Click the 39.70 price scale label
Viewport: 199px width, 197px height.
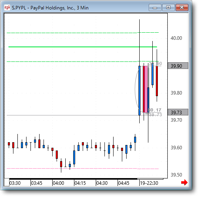pyautogui.click(x=176, y=120)
